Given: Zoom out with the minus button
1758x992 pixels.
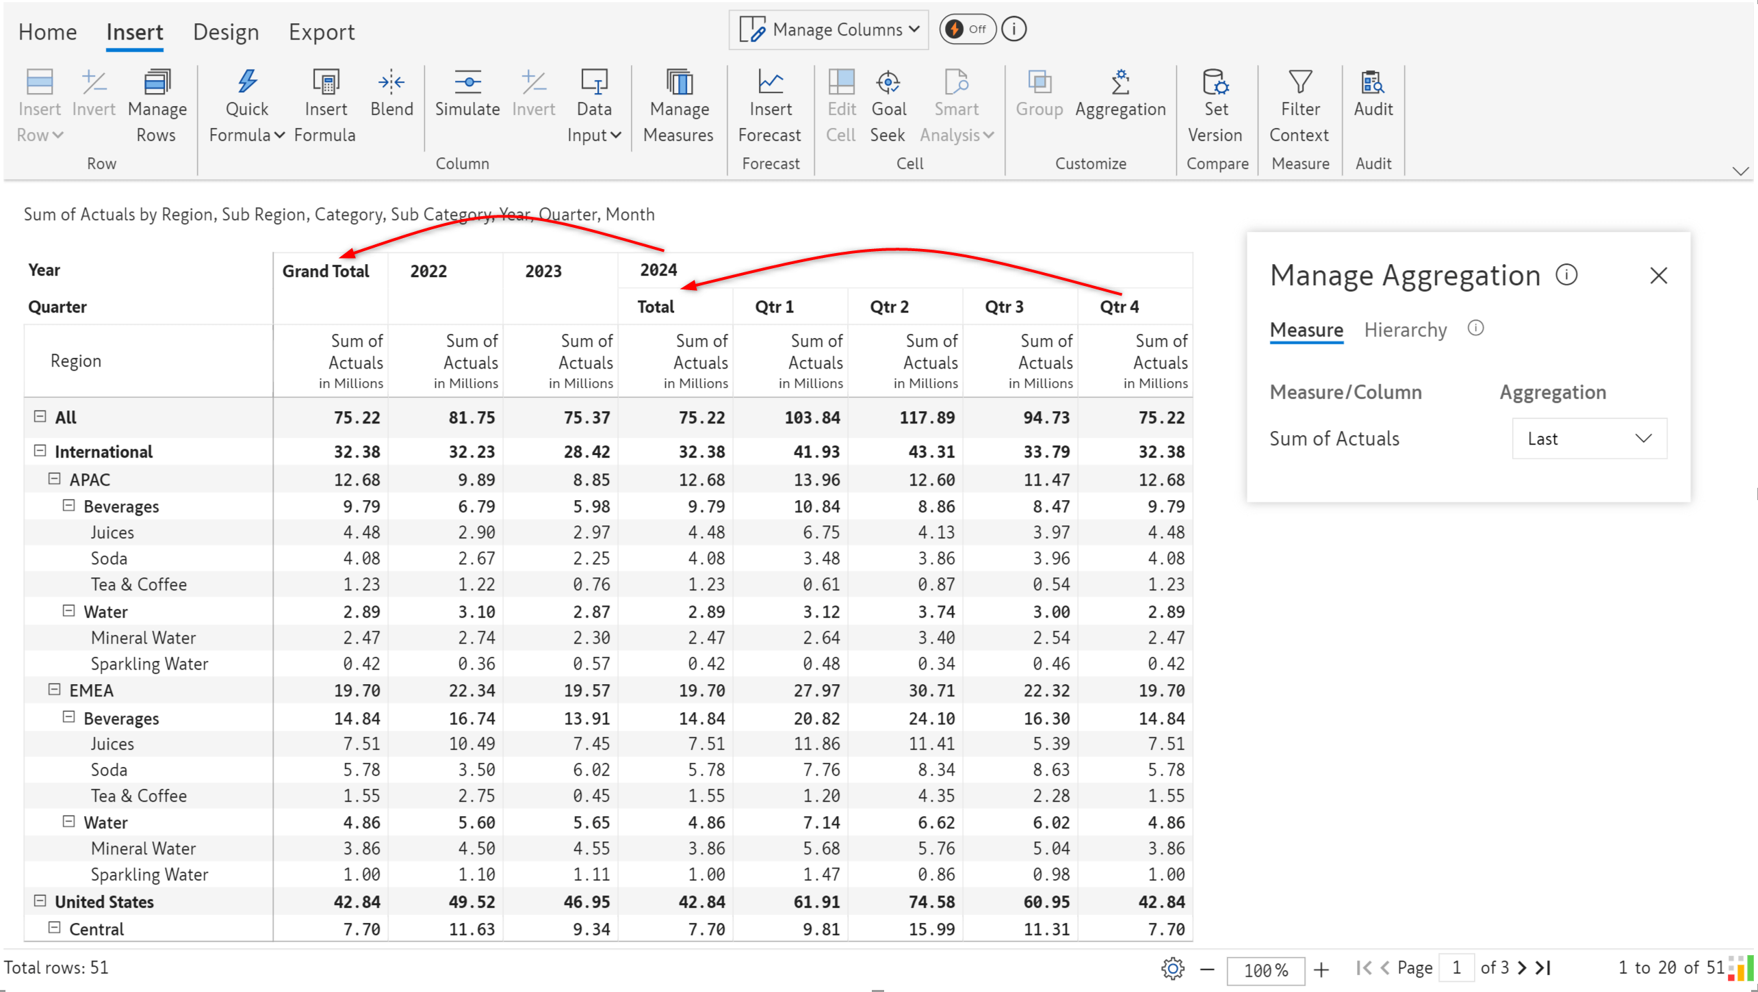Looking at the screenshot, I should point(1207,969).
